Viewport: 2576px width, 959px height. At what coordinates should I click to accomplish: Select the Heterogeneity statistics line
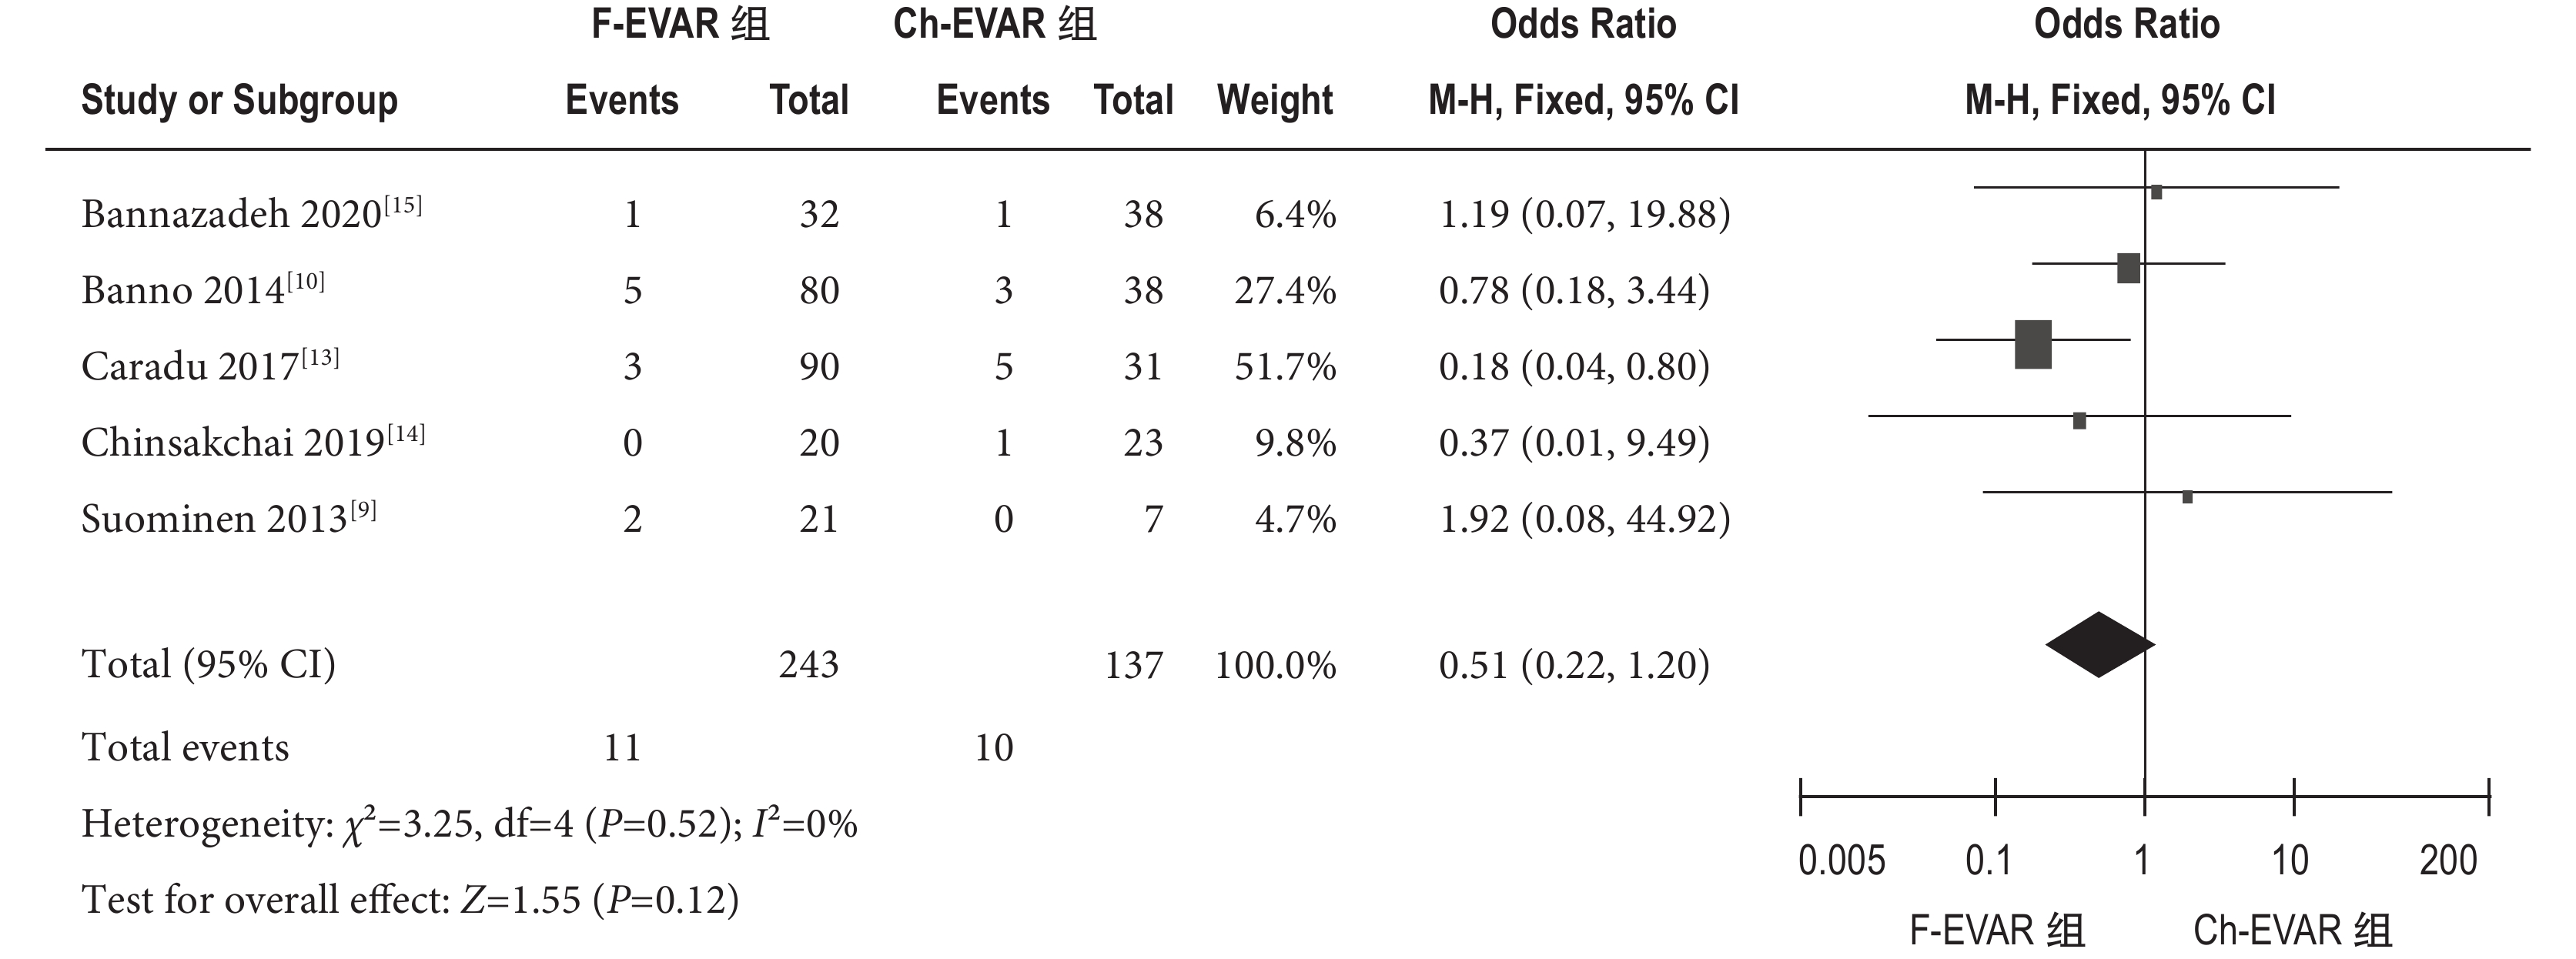[x=469, y=825]
